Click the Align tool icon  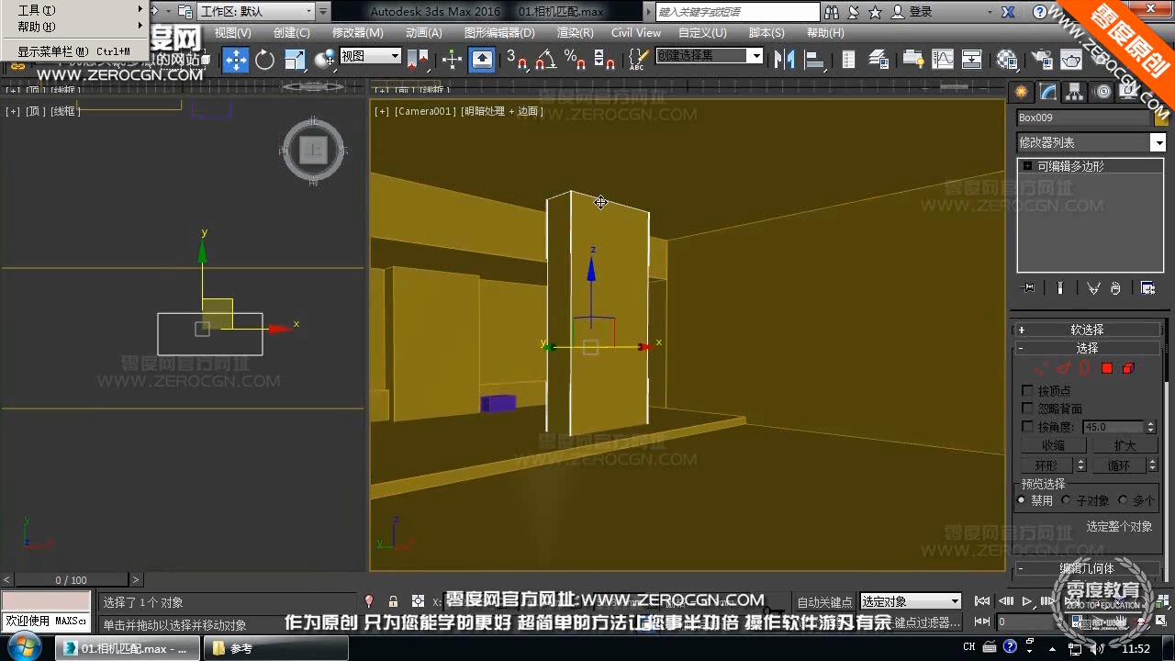point(814,60)
